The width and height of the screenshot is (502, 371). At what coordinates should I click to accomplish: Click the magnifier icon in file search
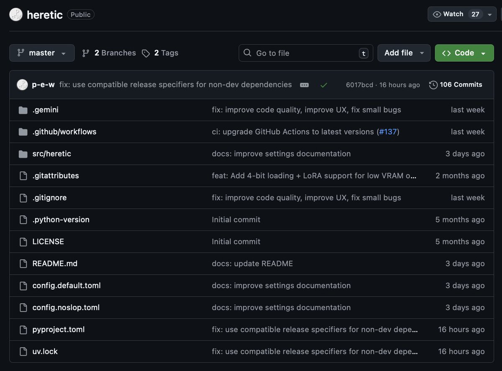point(247,53)
